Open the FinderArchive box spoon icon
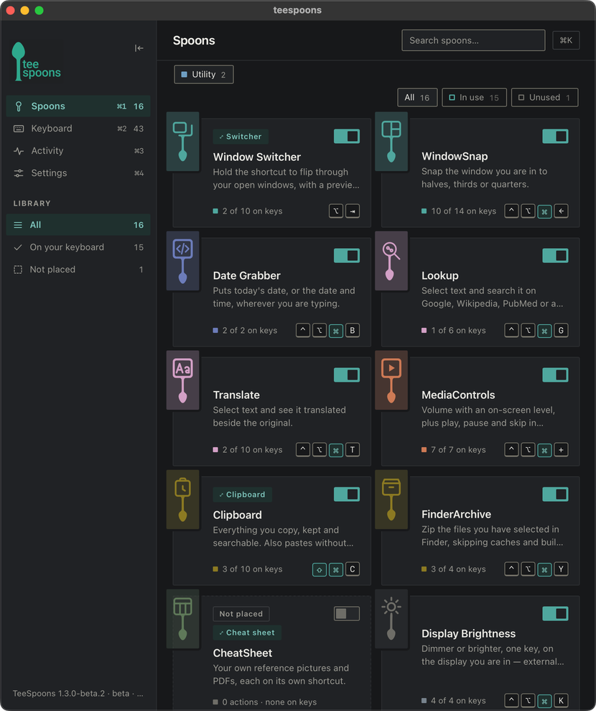Viewport: 596px width, 711px height. coord(391,499)
